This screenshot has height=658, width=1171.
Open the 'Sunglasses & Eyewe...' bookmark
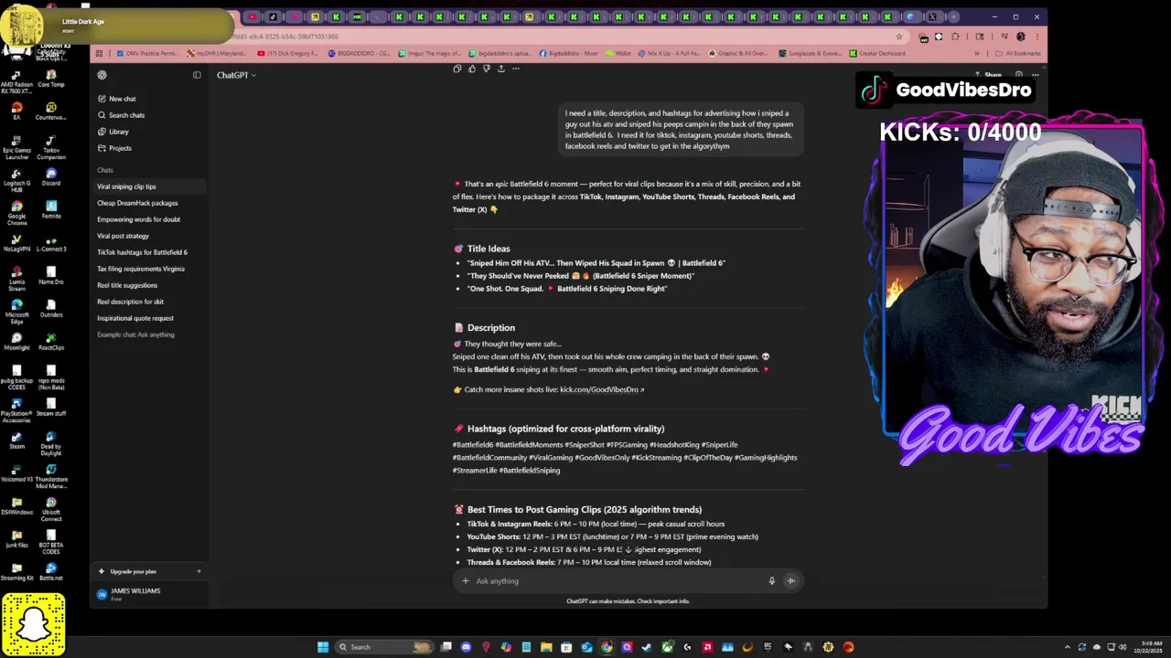[x=810, y=53]
